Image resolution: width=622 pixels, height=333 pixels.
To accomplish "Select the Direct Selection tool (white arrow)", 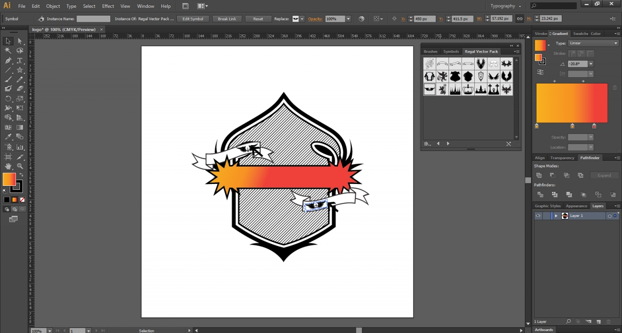I will (x=20, y=41).
